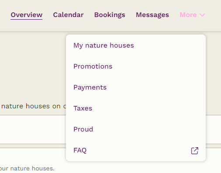Expand the More dropdown menu
This screenshot has width=221, height=173.
pyautogui.click(x=192, y=15)
